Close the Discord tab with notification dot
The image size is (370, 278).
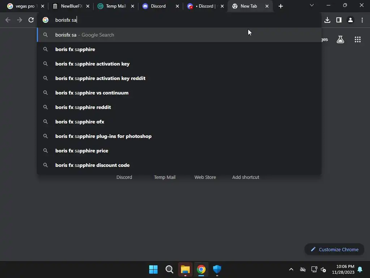point(222,6)
